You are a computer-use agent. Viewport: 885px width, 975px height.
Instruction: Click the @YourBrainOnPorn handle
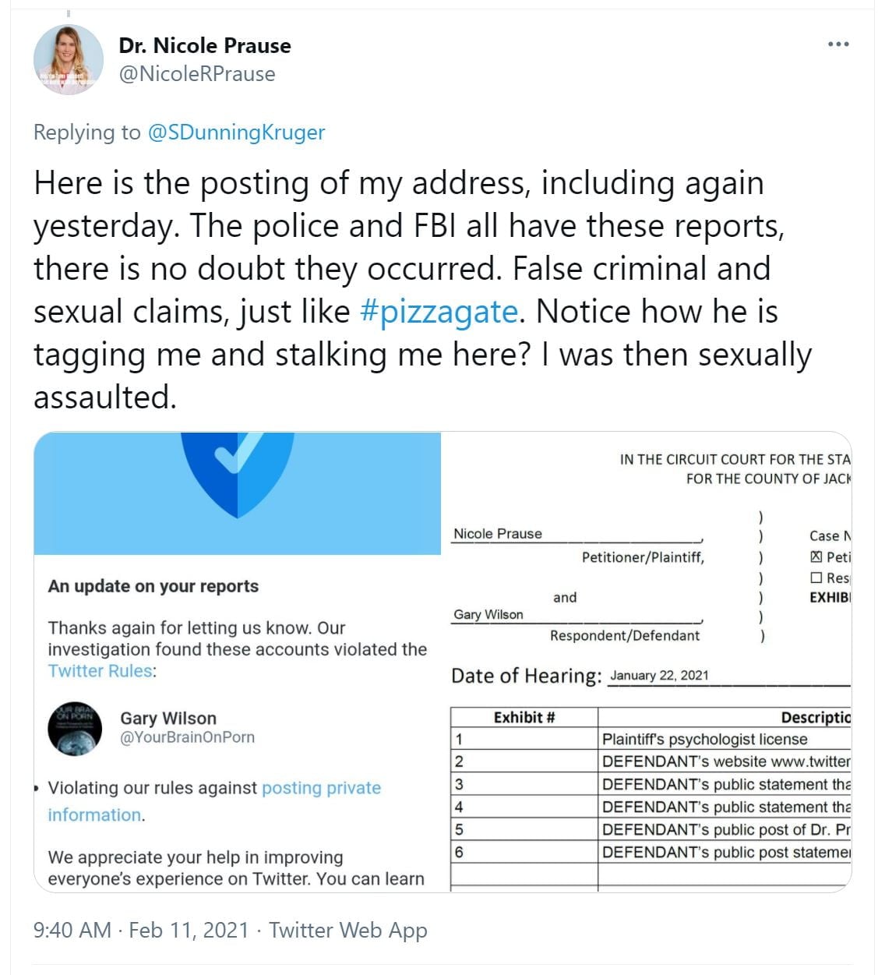[x=187, y=737]
